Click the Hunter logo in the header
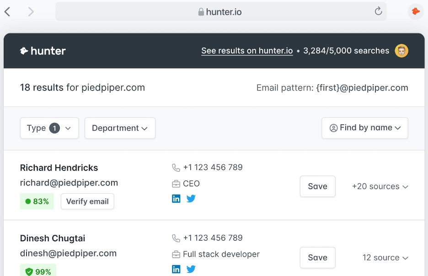The width and height of the screenshot is (428, 276). [x=43, y=51]
